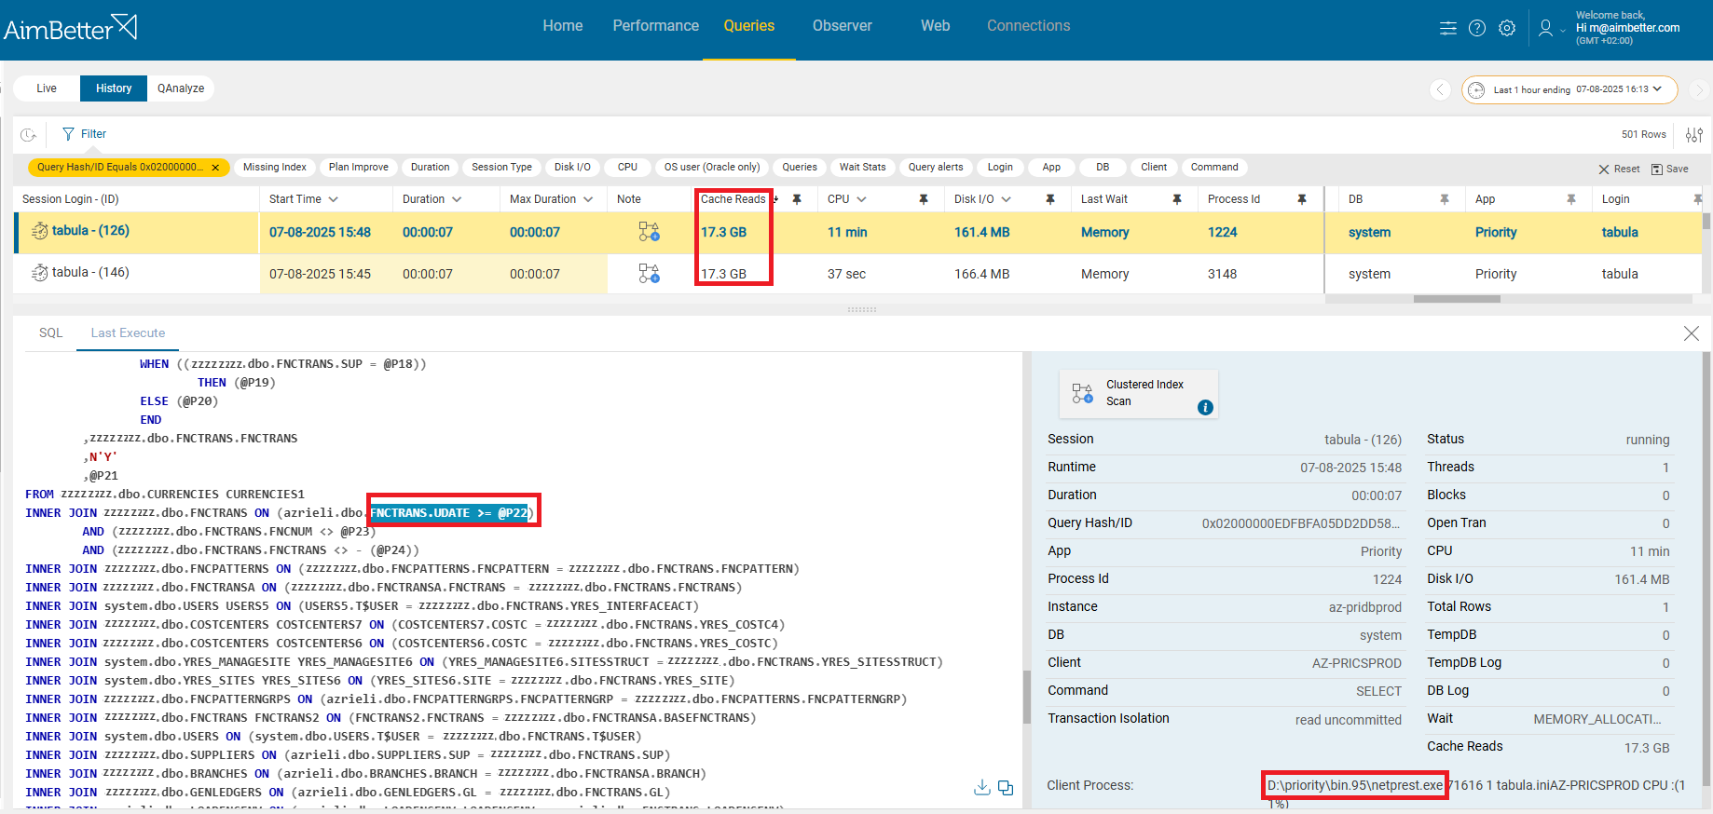Open execution plan icon for tabula (126) row

[x=650, y=232]
